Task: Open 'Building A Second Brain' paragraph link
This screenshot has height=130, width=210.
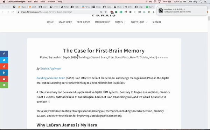Action: pyautogui.click(x=51, y=78)
